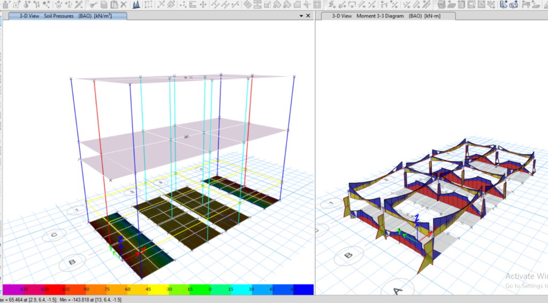Select grid bubble C in left view
The width and height of the screenshot is (548, 303).
pos(55,235)
